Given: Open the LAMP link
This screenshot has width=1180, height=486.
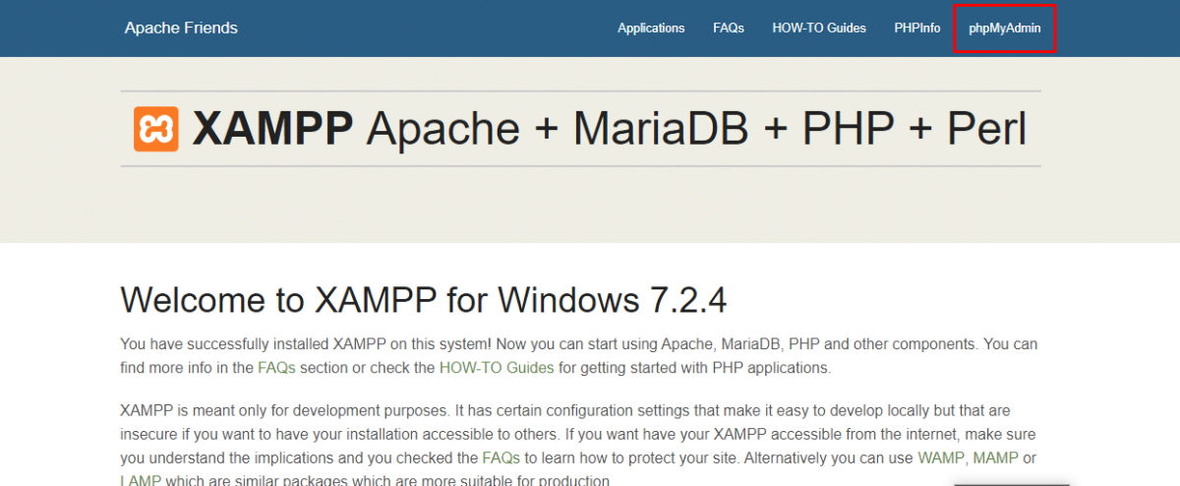Looking at the screenshot, I should click(142, 480).
